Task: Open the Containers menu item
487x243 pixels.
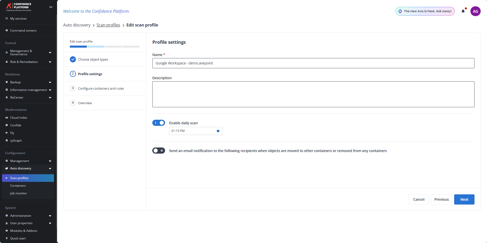Action: pyautogui.click(x=18, y=185)
